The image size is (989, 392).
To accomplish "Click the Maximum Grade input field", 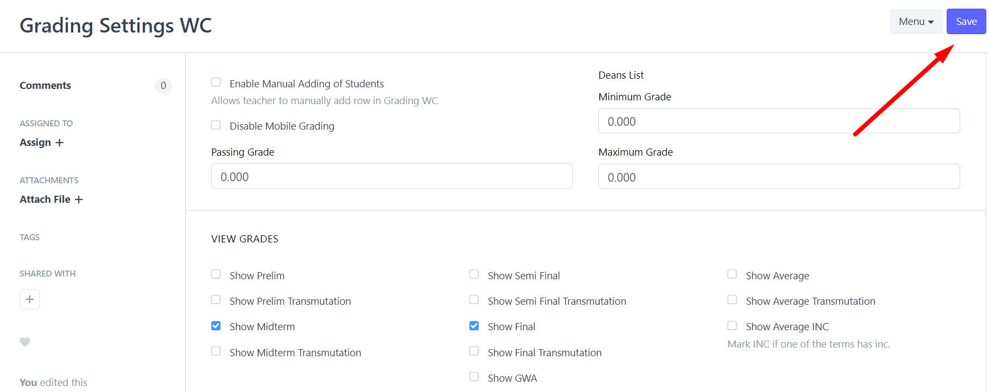I will point(778,177).
